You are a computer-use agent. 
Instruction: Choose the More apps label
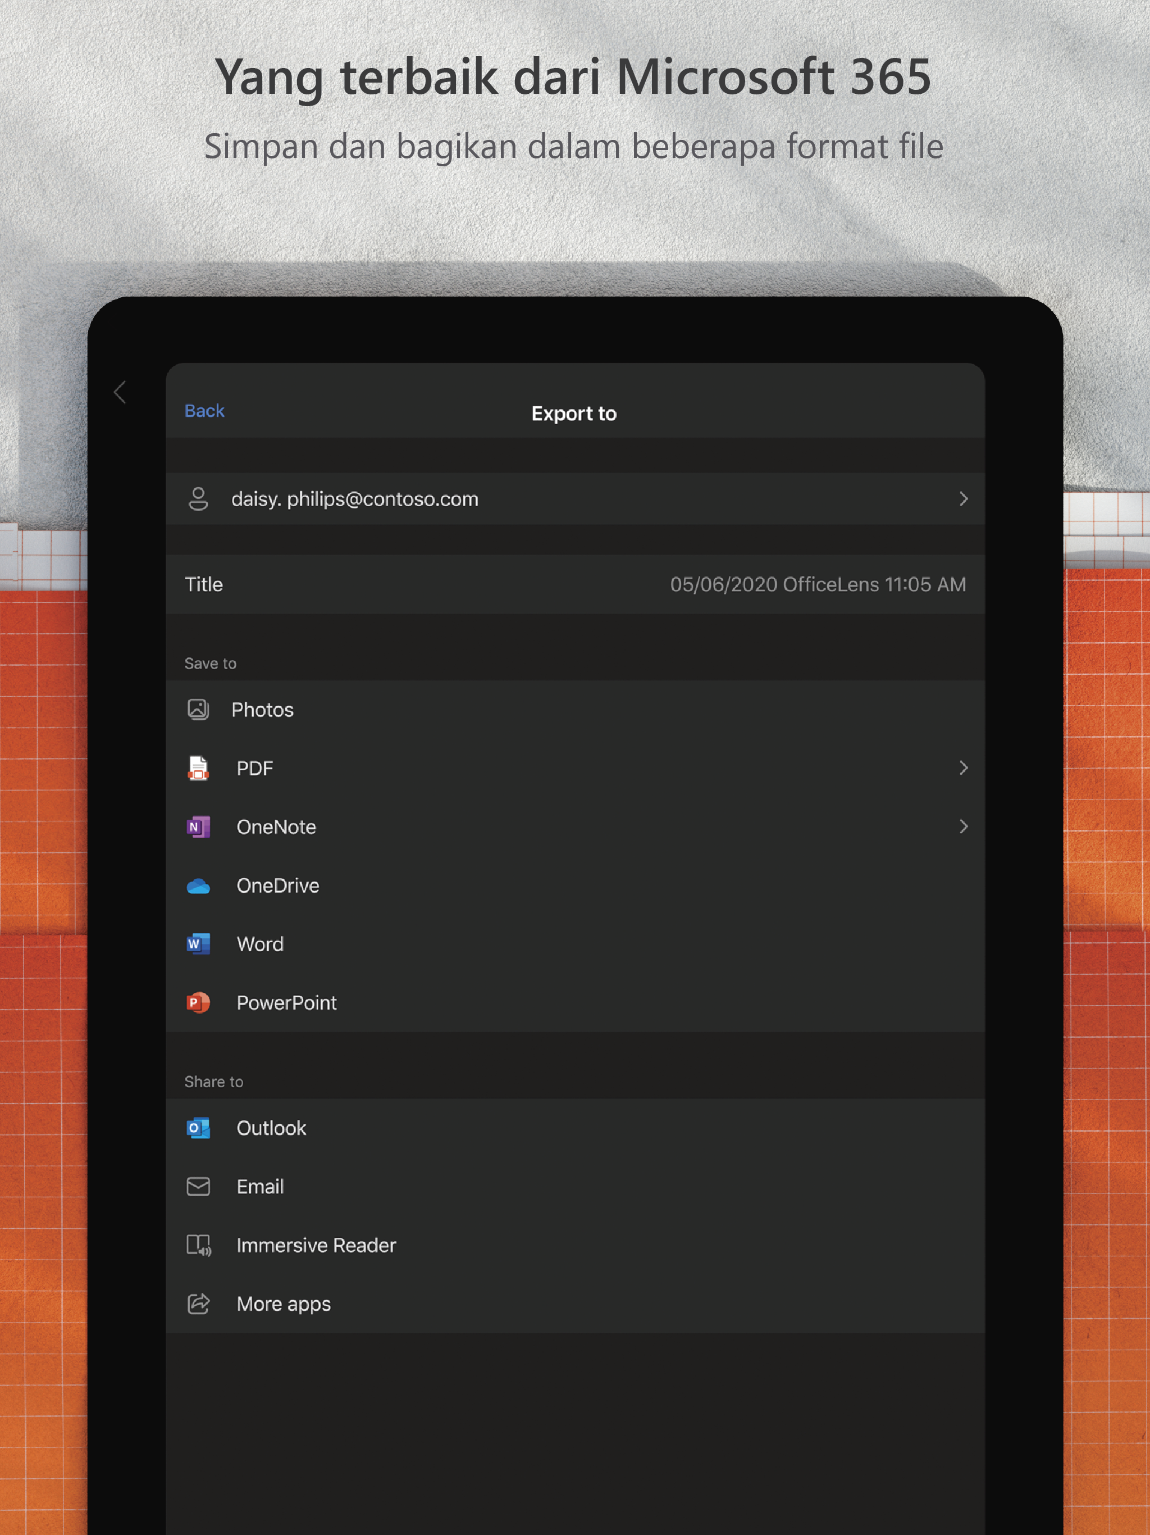tap(284, 1304)
